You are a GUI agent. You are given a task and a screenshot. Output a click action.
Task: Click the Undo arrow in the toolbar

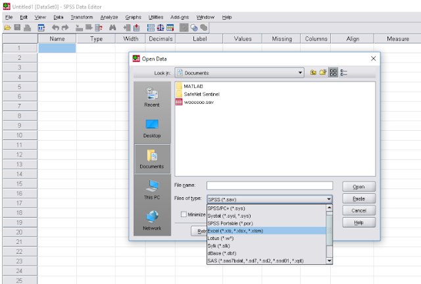55,28
